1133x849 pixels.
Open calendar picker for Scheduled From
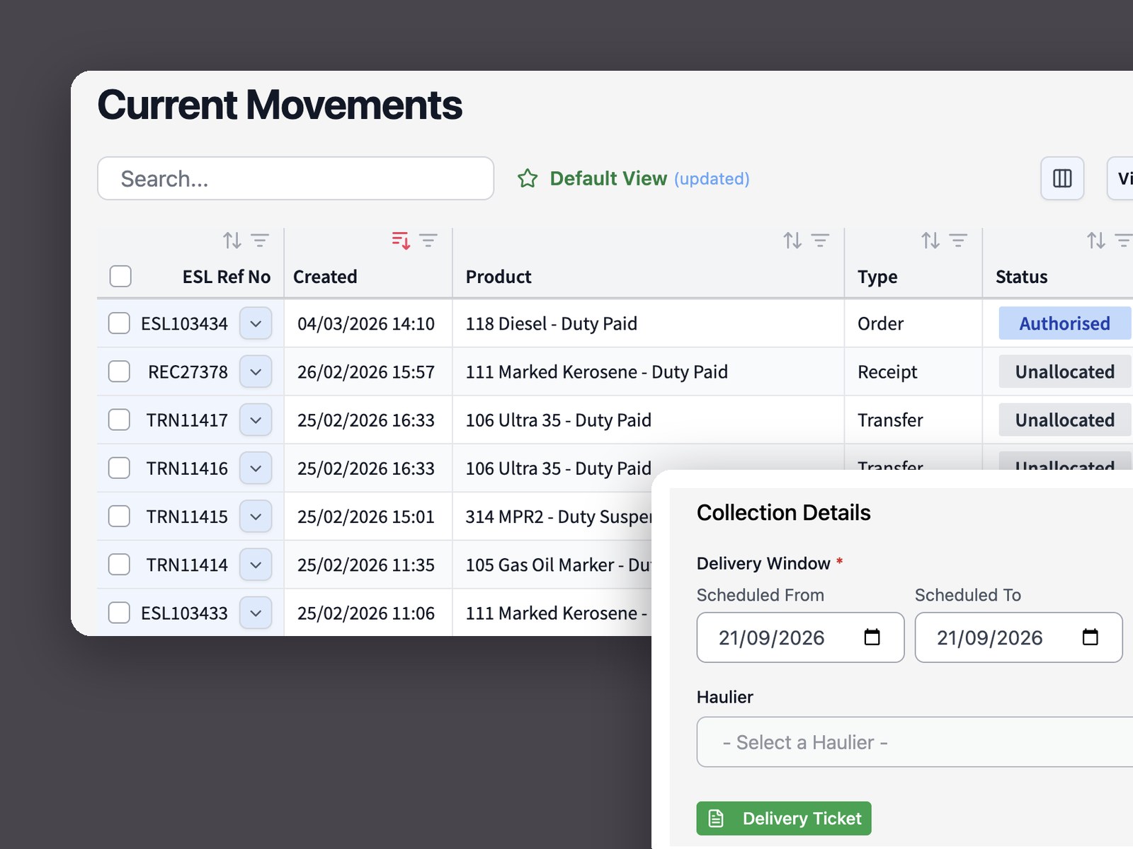(x=872, y=637)
